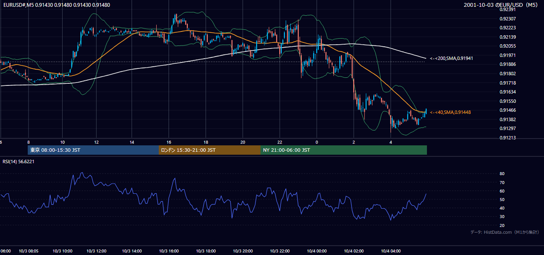Click the price axis value 0.91634
Viewport: 544px width, 255px height.
pyautogui.click(x=508, y=92)
